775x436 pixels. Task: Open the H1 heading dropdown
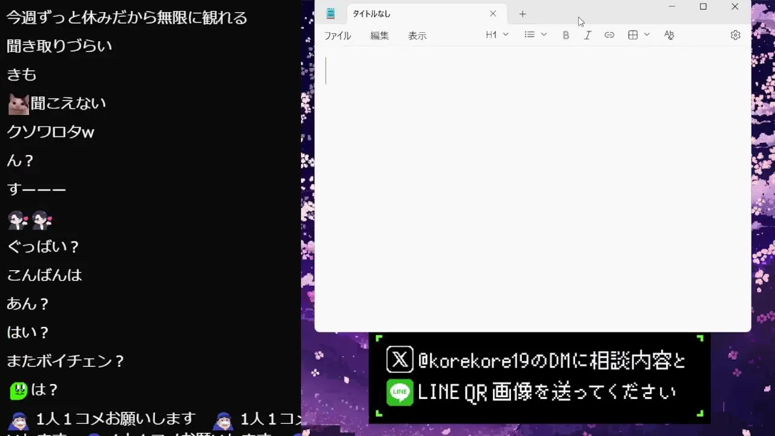point(497,35)
